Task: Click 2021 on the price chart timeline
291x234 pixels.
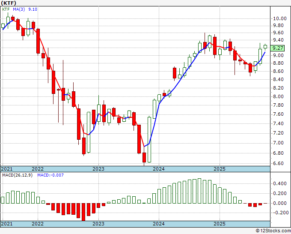Action: (7, 169)
